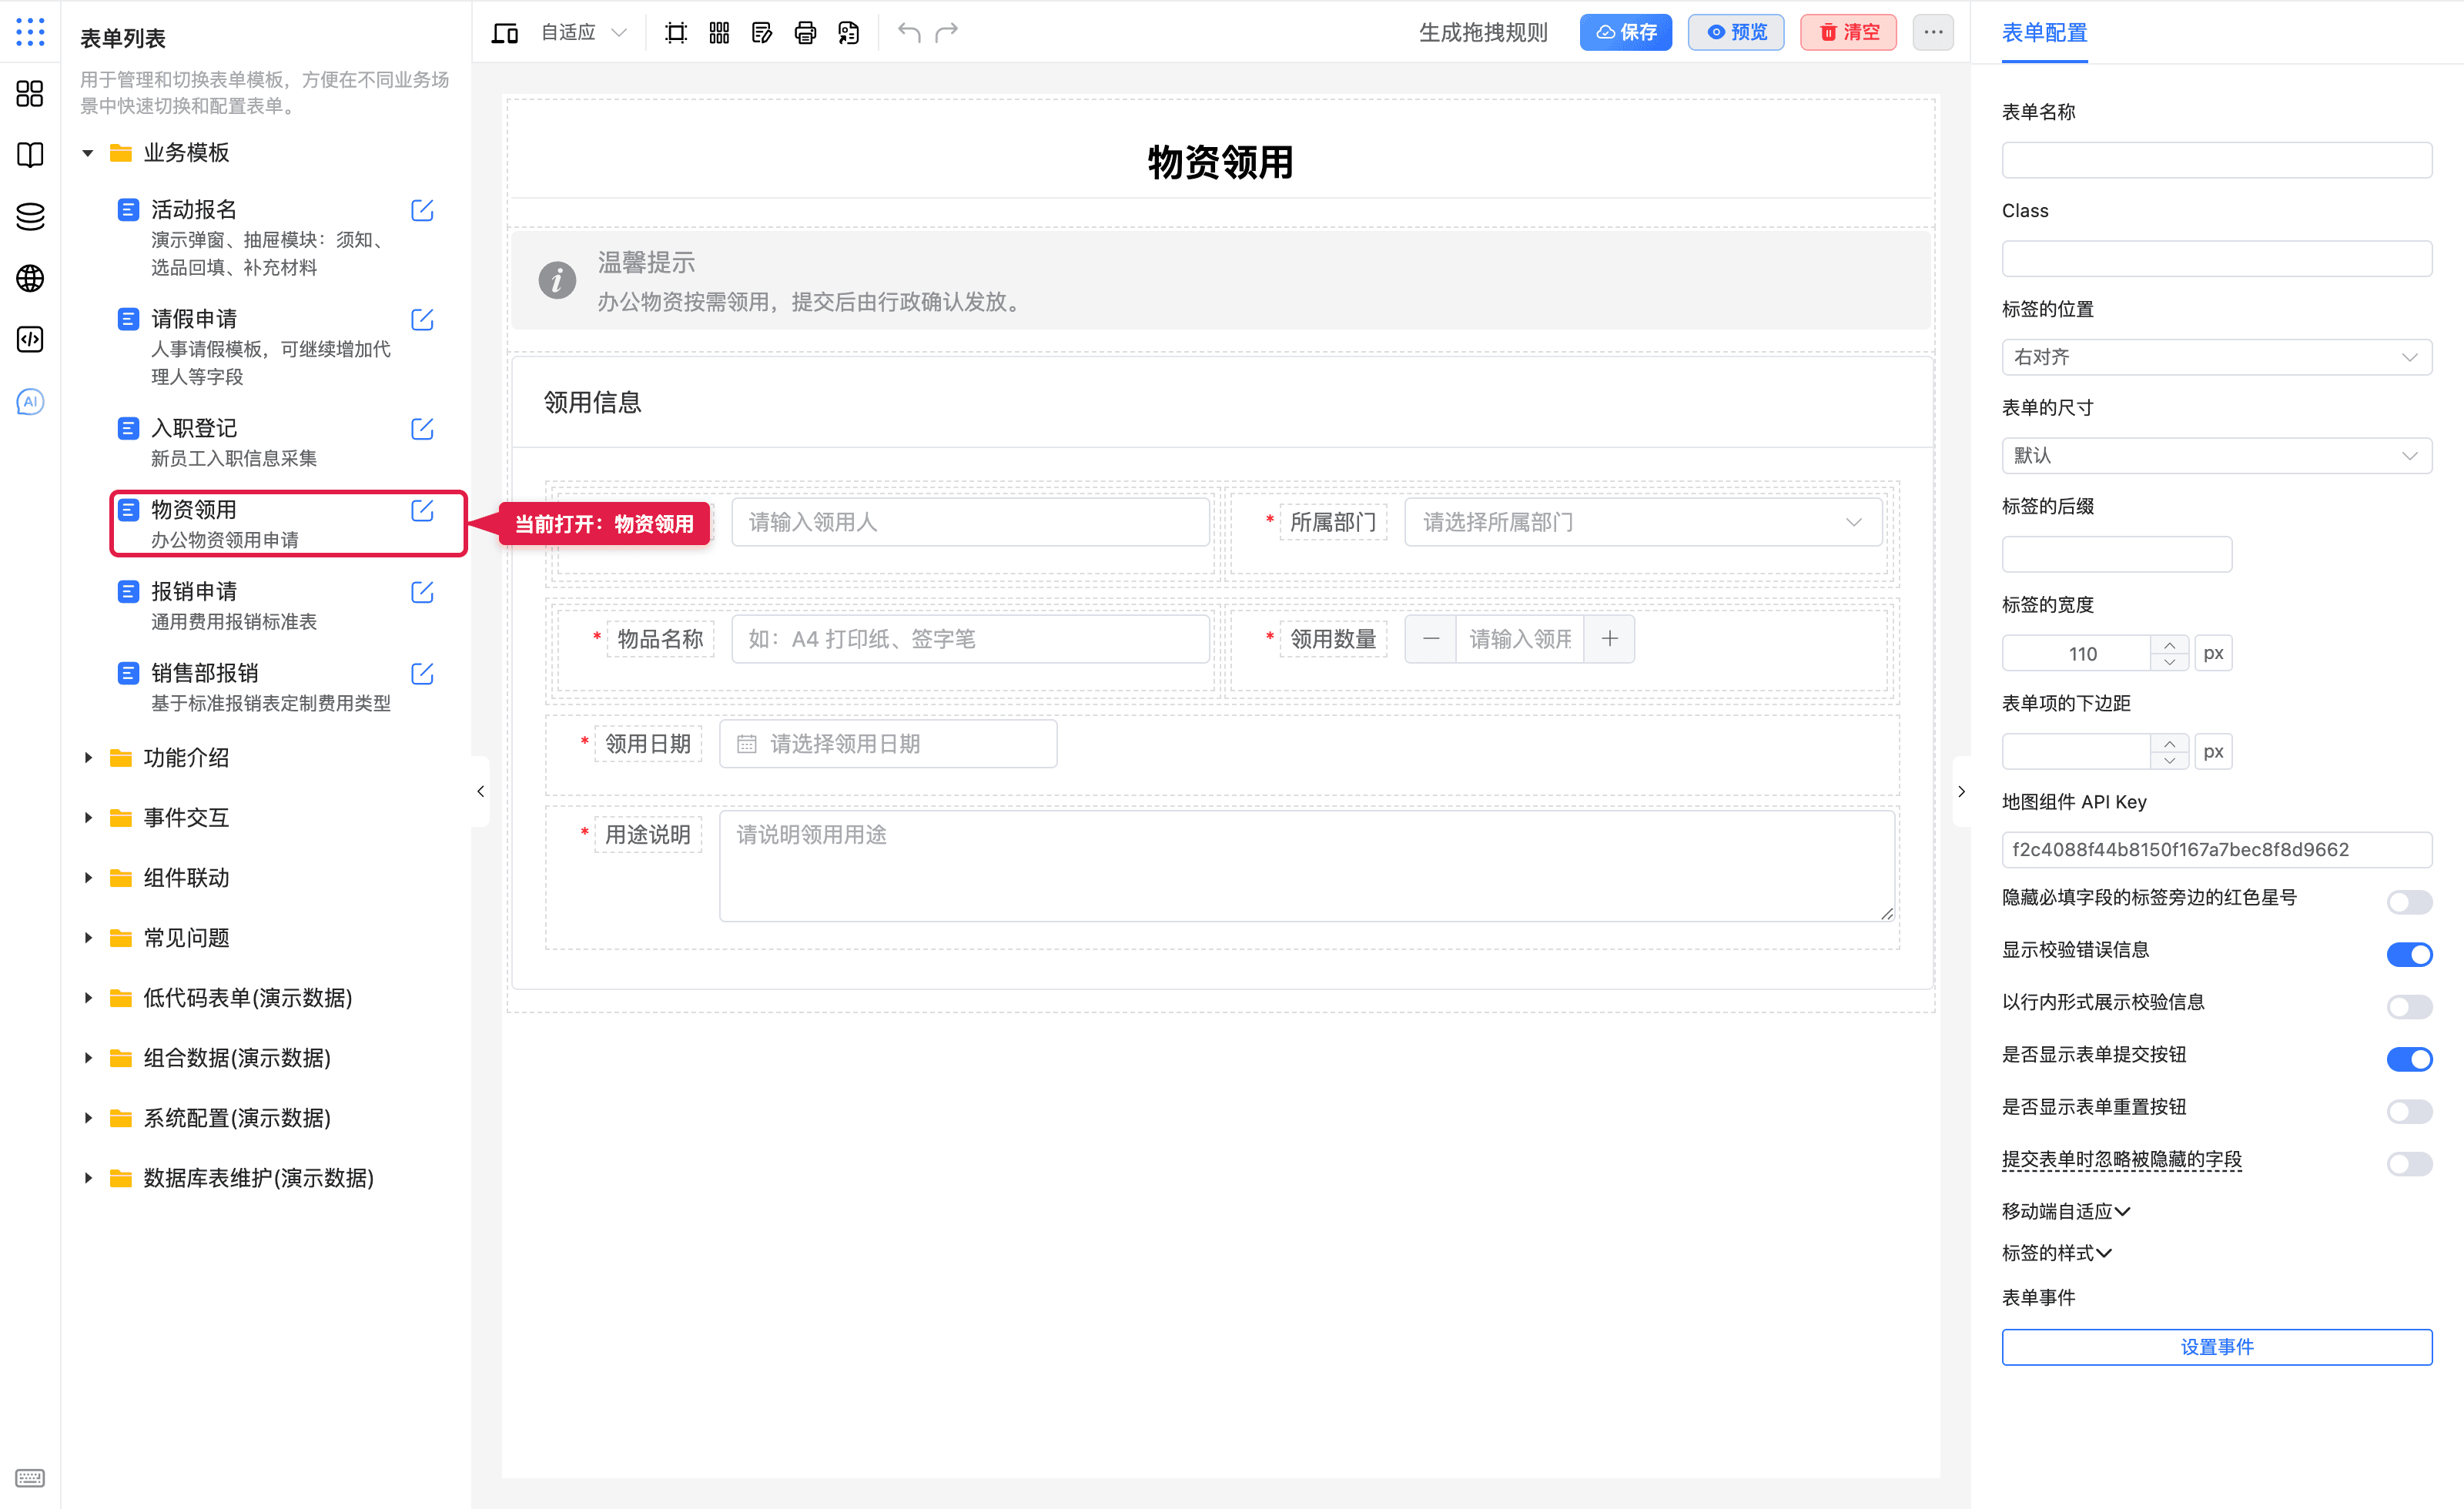Click the AI form generation toolbar icon
The width and height of the screenshot is (2464, 1509).
pos(848,33)
